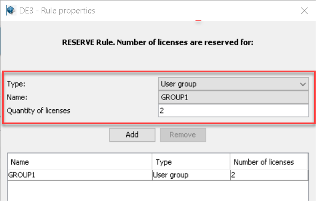Close the Rule properties dialog

point(304,11)
